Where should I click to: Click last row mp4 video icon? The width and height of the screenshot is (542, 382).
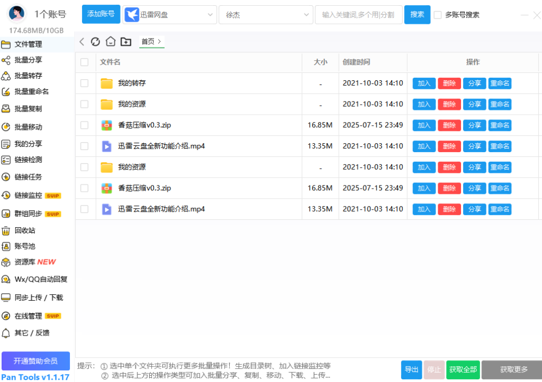[106, 209]
